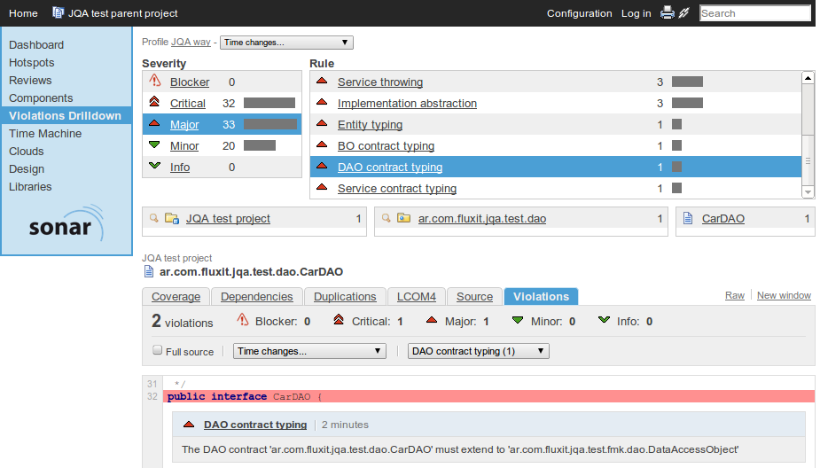Click the Blocker icon in the violations summary
Screen dimensions: 820x468
point(243,319)
